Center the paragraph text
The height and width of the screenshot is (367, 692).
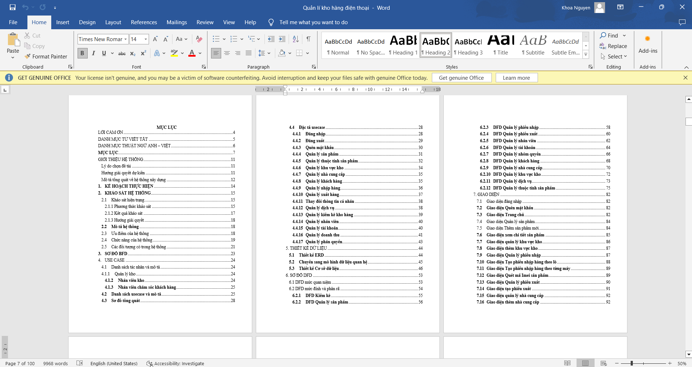(x=227, y=53)
